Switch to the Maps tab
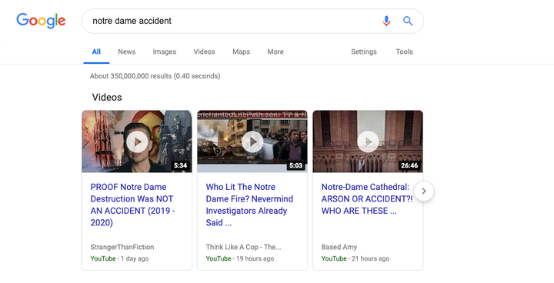 coord(242,52)
